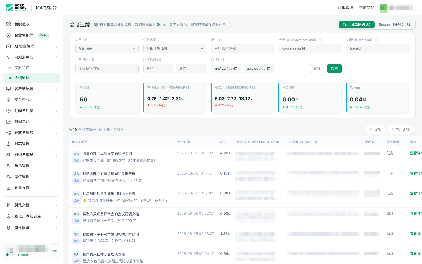Click the 角色管理 icon
This screenshot has width=422, height=264.
coord(8,166)
